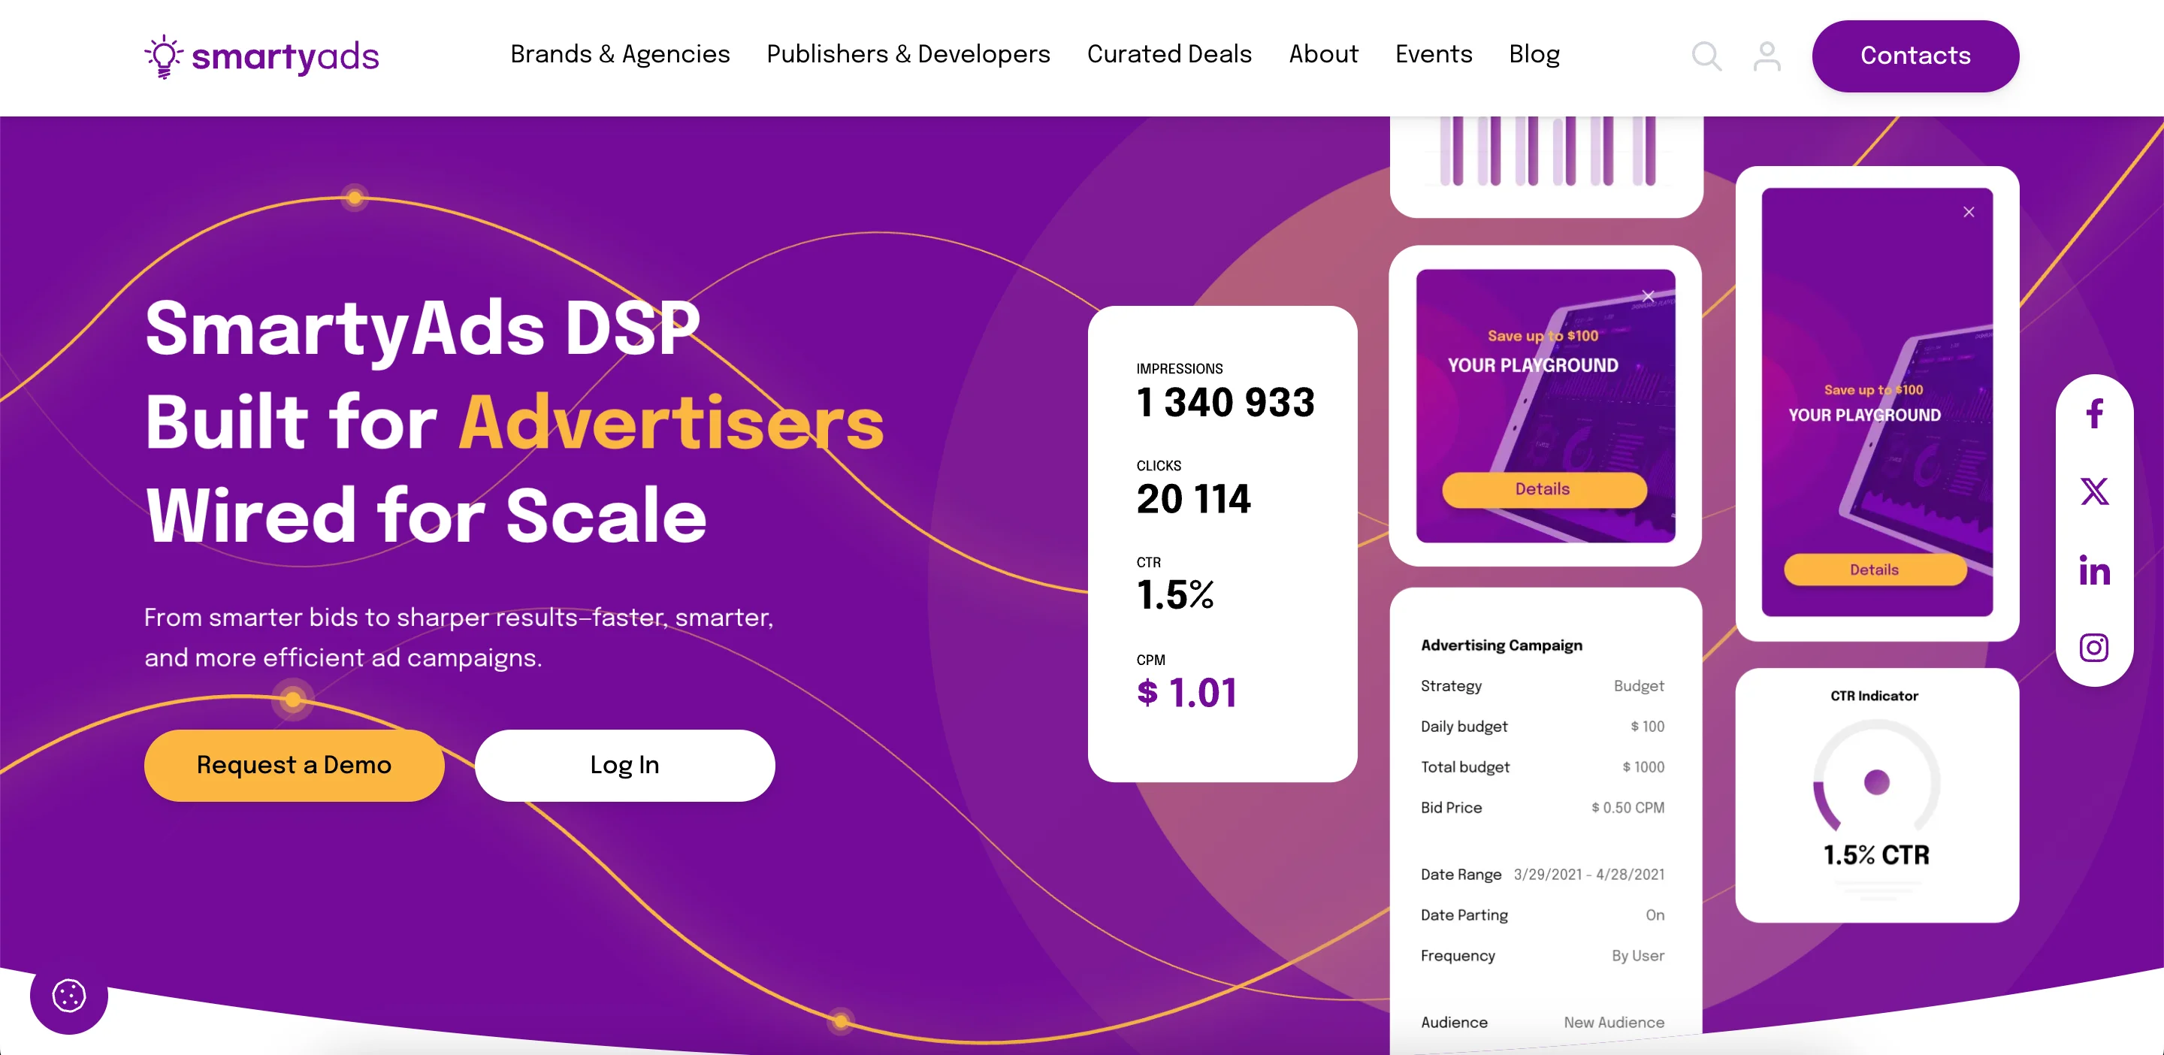2164x1055 pixels.
Task: Open the LinkedIn social icon
Action: [x=2094, y=570]
